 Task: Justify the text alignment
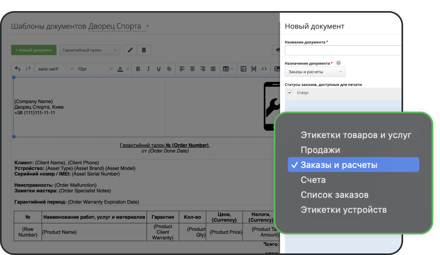pos(213,69)
